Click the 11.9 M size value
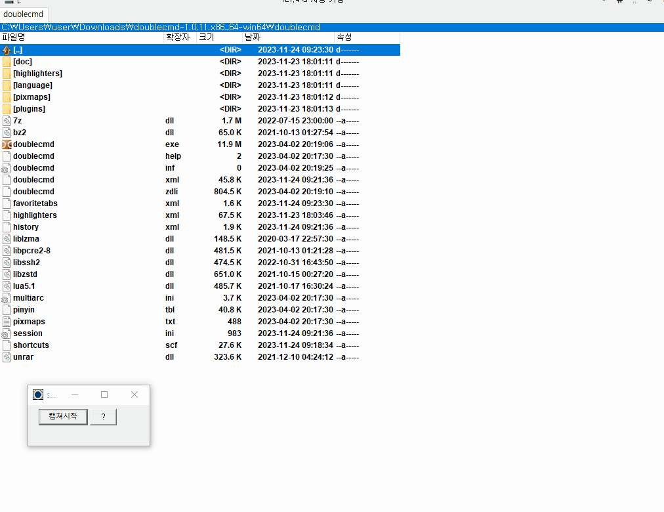Screen dimensions: 664x512 click(229, 145)
